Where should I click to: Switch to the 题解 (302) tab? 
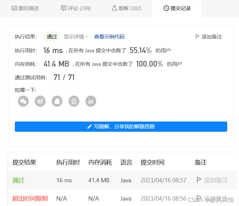pyautogui.click(x=127, y=8)
